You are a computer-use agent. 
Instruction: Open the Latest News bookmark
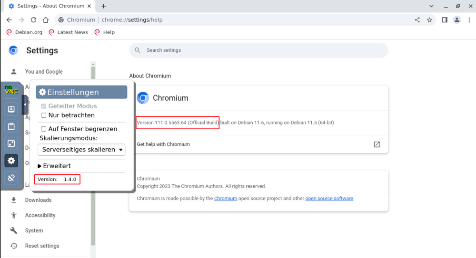click(x=68, y=32)
